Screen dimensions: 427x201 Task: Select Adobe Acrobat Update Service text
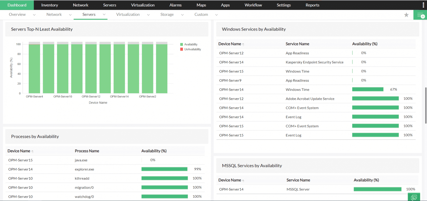310,99
